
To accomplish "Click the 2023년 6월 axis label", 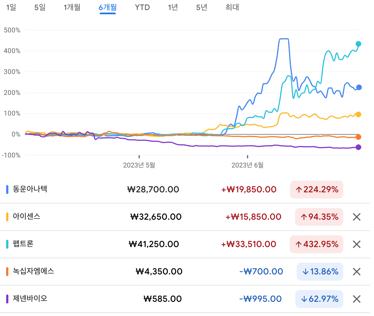I will coord(248,165).
